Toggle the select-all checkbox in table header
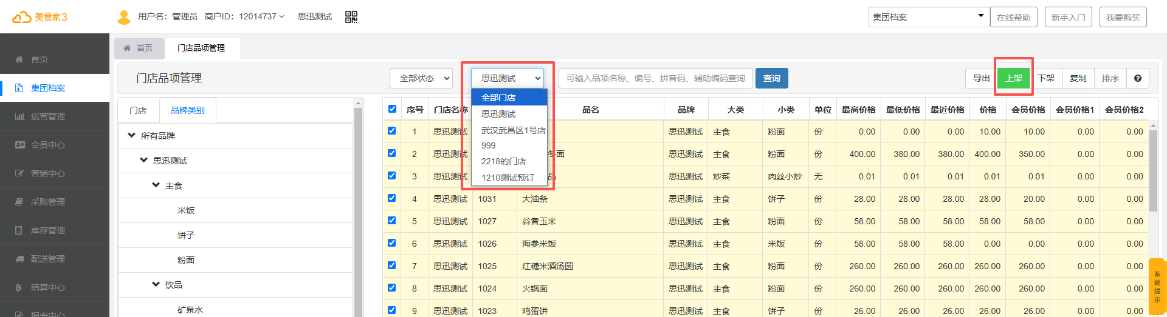 coord(392,109)
